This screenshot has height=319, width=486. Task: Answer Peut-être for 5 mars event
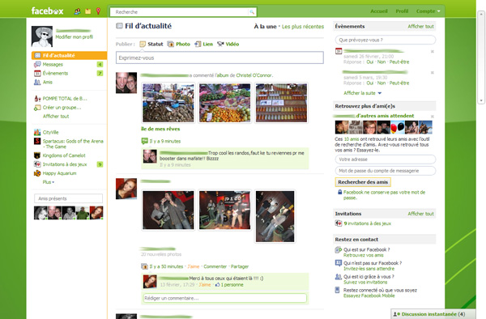pos(399,83)
